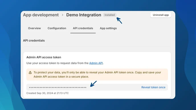Screen dimensions: 196x110
Task: Click the masked token field
Action: tap(97, 87)
